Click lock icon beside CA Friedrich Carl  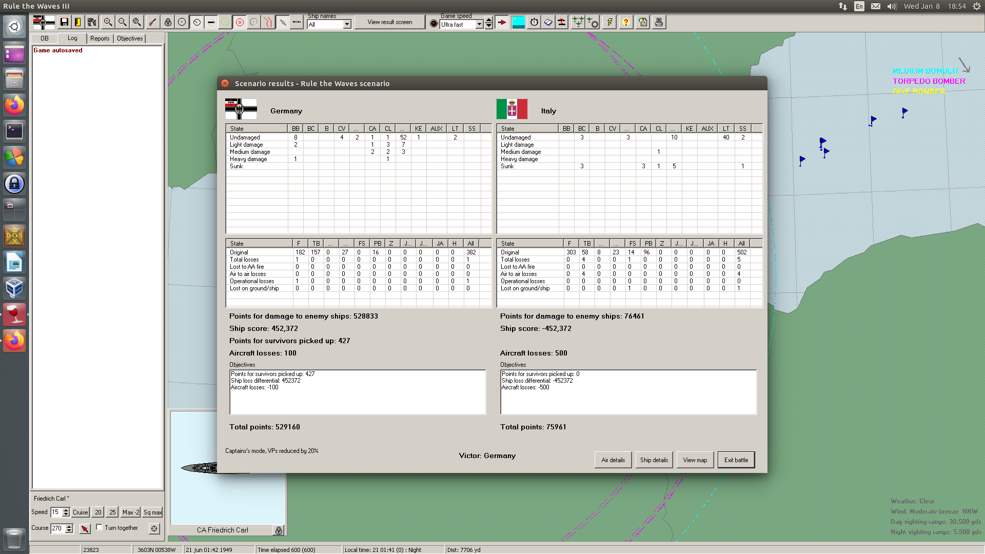[279, 530]
